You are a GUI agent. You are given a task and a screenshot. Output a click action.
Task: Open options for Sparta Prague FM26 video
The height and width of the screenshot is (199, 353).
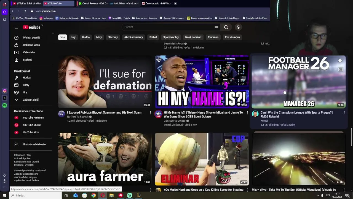tap(344, 113)
